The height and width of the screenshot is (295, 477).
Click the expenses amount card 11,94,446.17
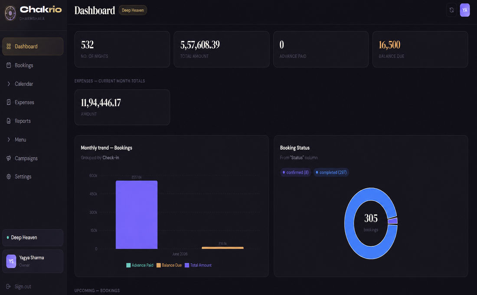pos(122,107)
